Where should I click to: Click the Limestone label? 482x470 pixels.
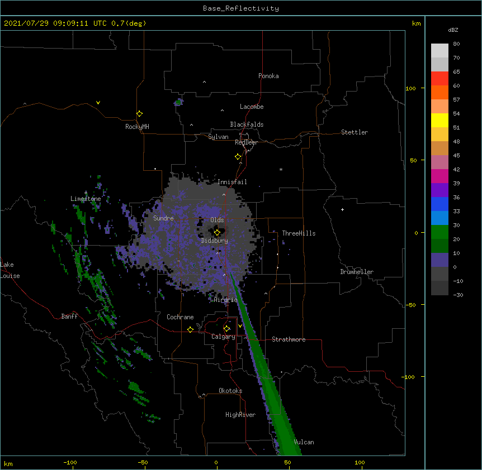[x=86, y=199]
